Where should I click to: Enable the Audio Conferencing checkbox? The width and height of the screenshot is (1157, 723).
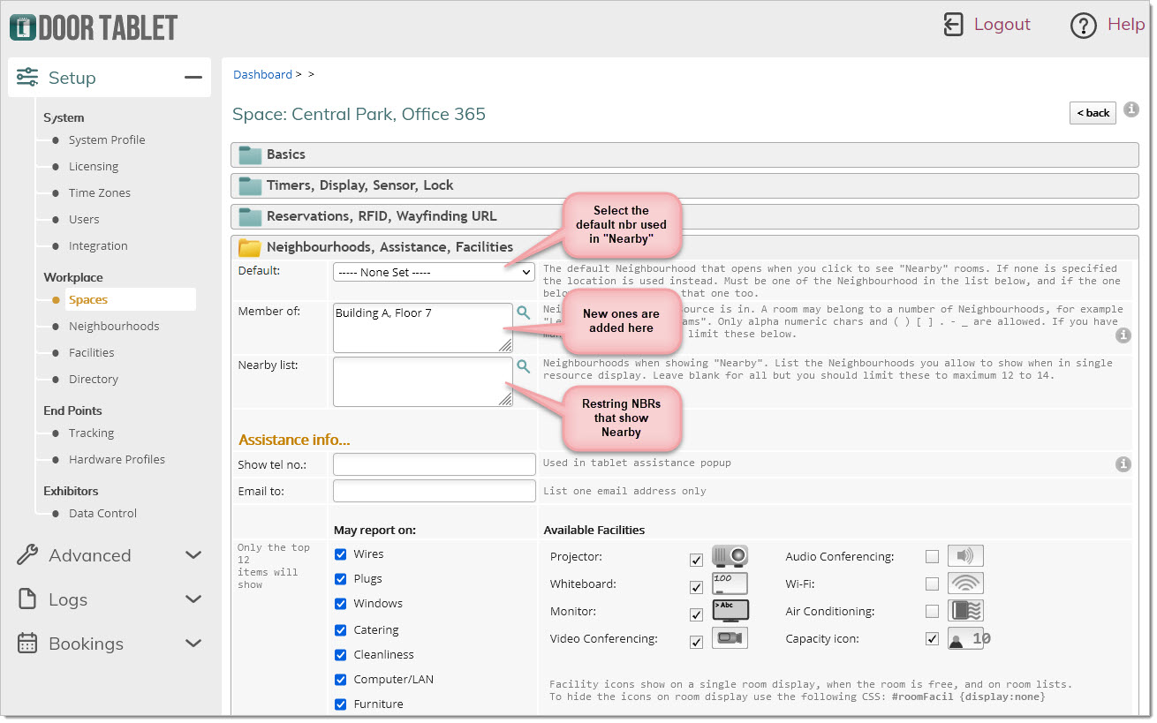click(x=932, y=557)
